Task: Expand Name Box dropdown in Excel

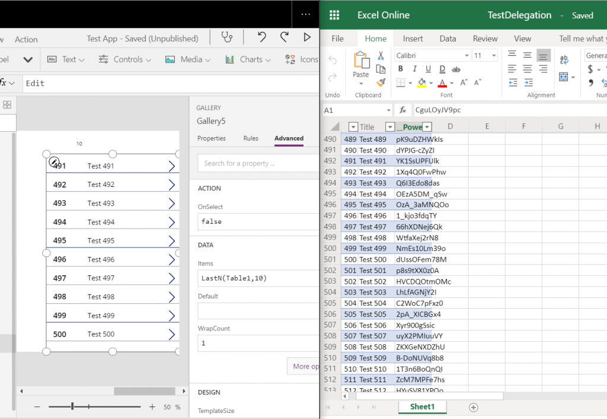Action: [389, 110]
